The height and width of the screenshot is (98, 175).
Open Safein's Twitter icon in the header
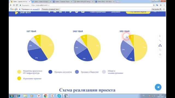click(x=71, y=12)
